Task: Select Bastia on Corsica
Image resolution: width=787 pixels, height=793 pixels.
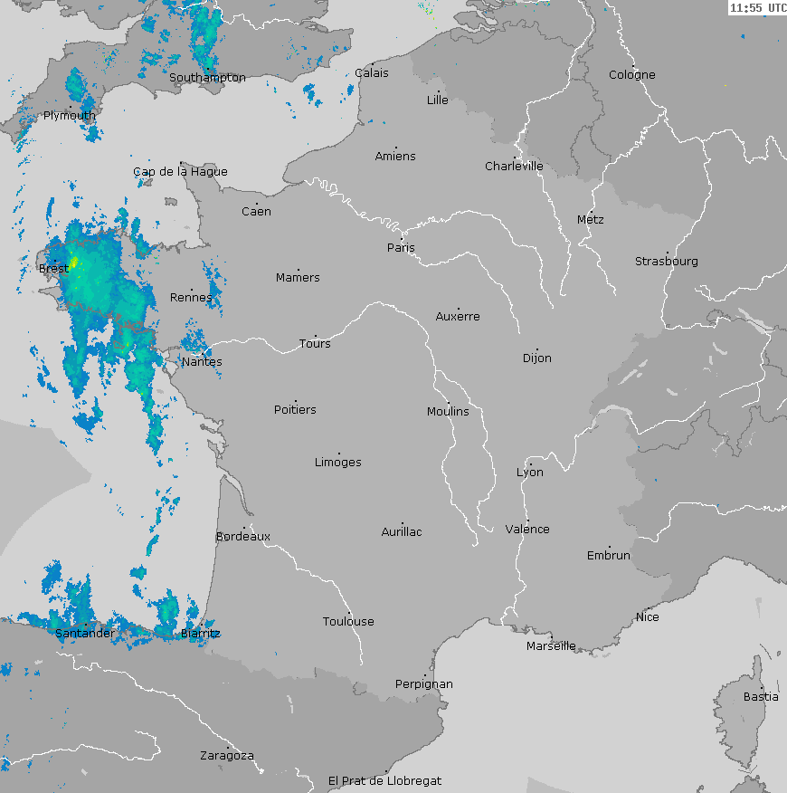Action: tap(760, 696)
